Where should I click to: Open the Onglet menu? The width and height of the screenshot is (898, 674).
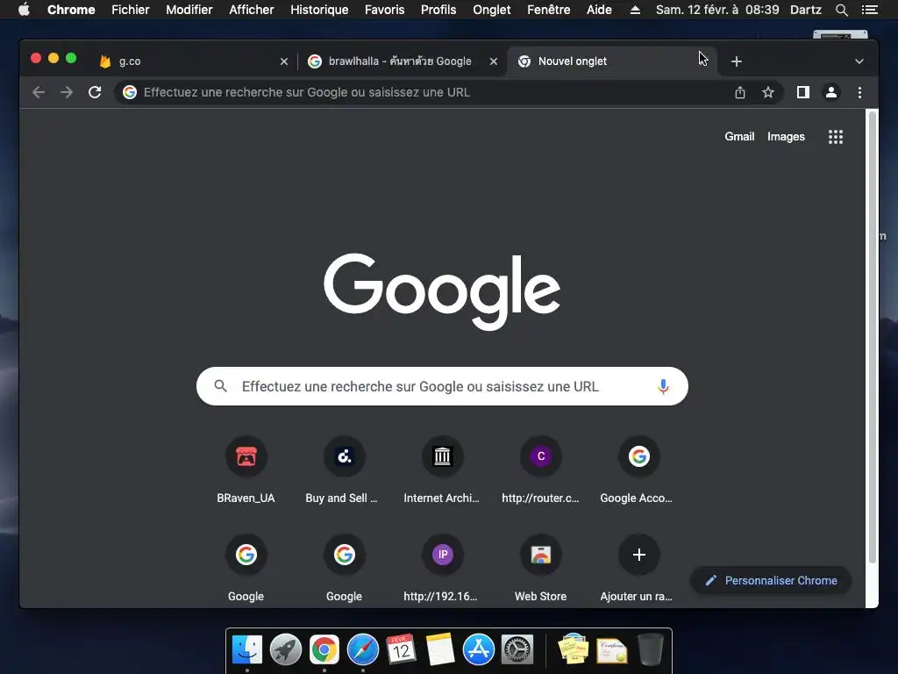(x=491, y=10)
